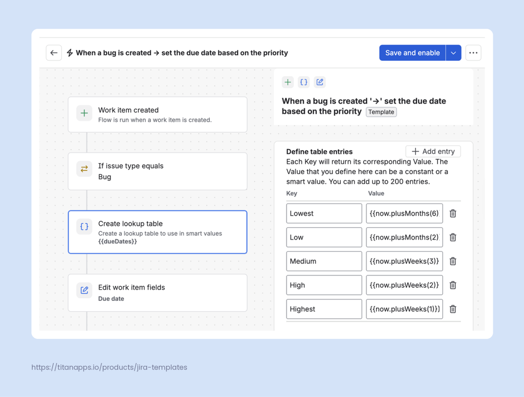The image size is (524, 397).
Task: Click the pencil icon on Edit work item fields
Action: (x=84, y=290)
